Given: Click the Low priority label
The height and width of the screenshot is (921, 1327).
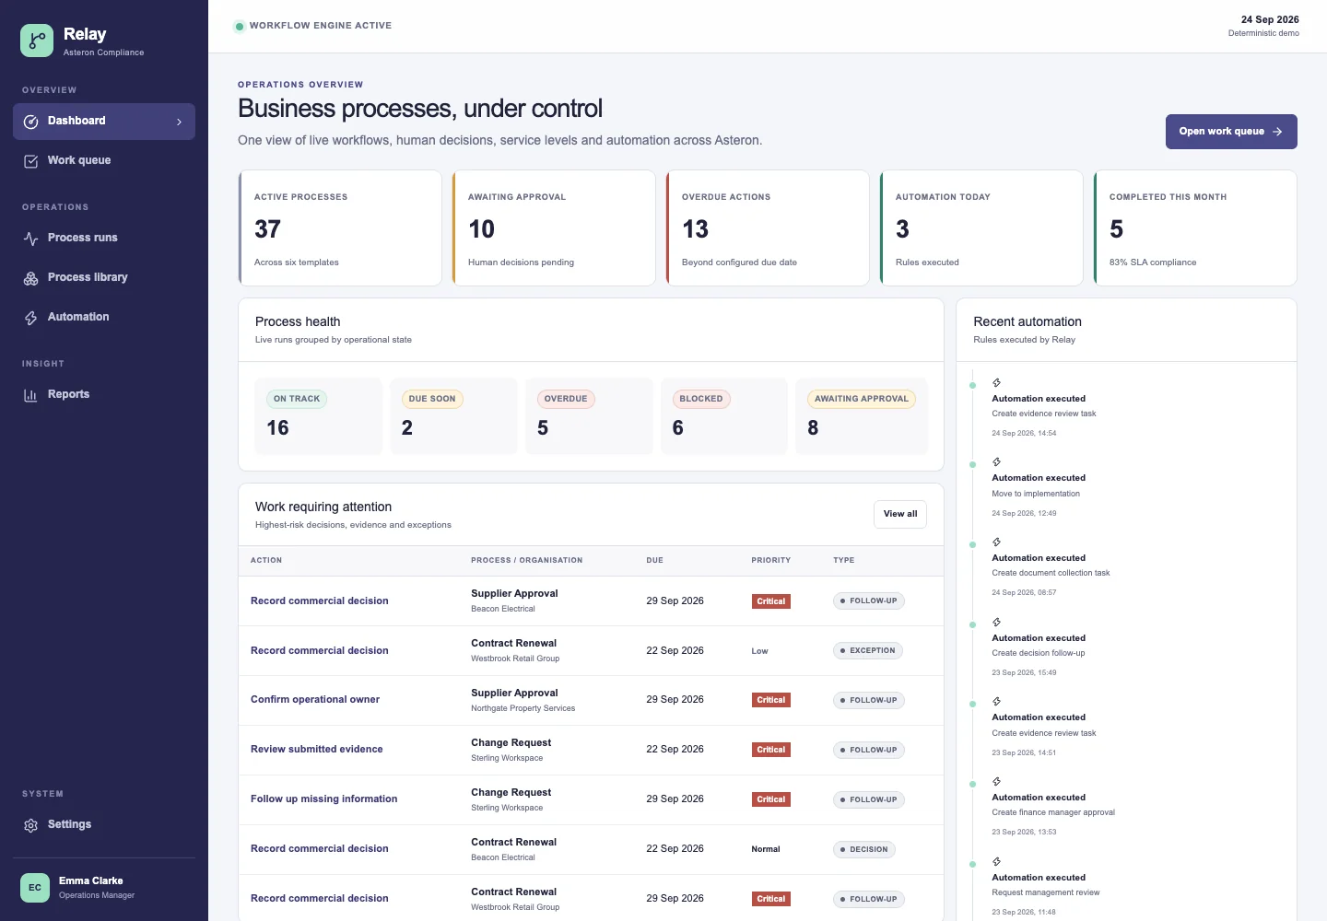Looking at the screenshot, I should [759, 651].
